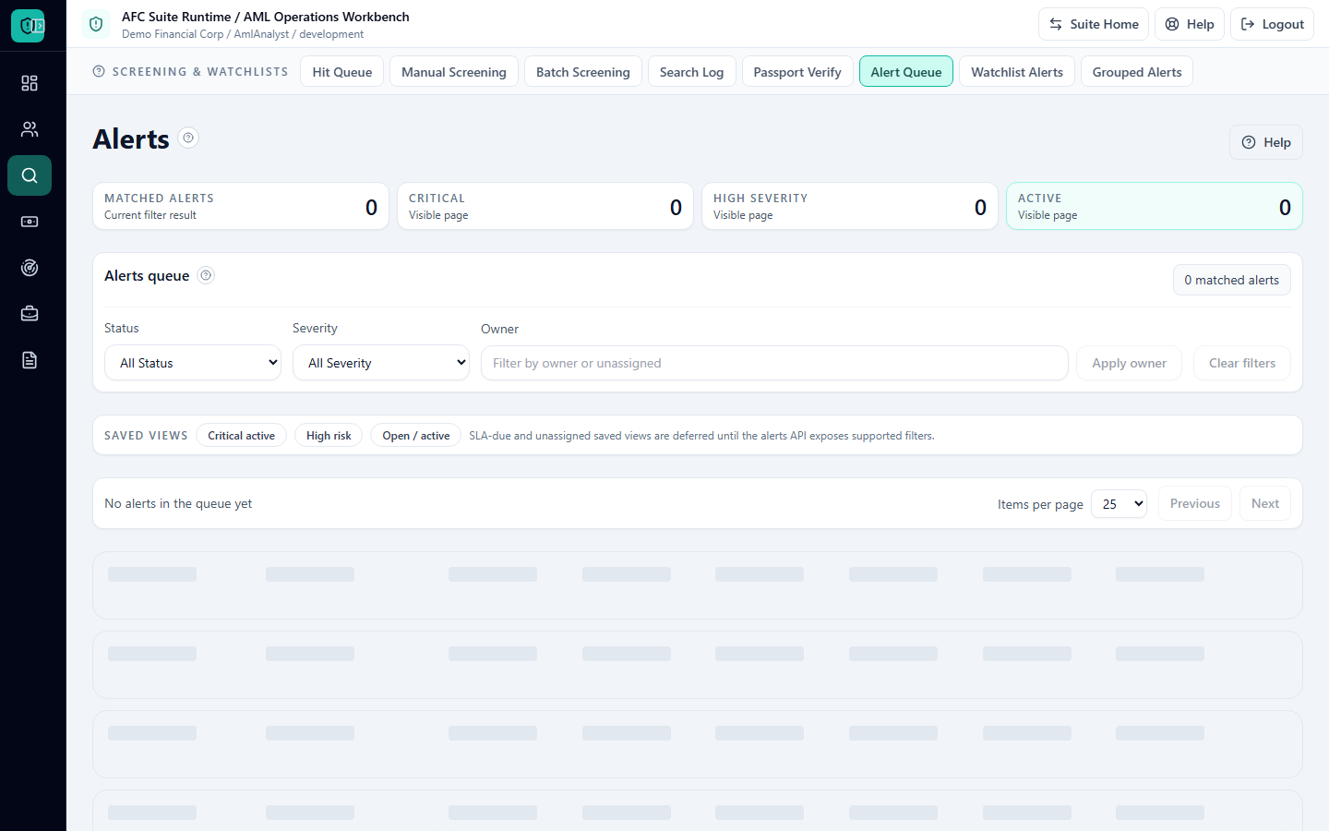This screenshot has width=1329, height=831.
Task: Click the help icon beside Screening & Watchlists
Action: point(99,71)
